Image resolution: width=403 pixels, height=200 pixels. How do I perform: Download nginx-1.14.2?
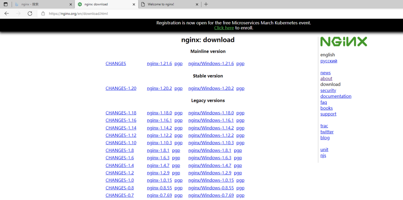[x=159, y=128]
